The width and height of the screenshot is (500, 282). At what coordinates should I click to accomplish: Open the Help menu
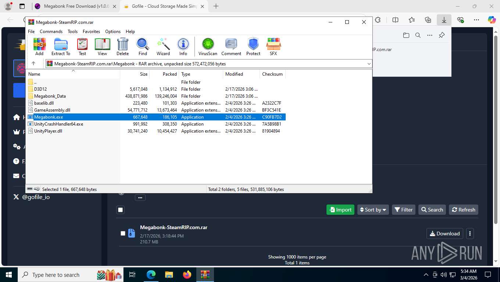pyautogui.click(x=130, y=32)
